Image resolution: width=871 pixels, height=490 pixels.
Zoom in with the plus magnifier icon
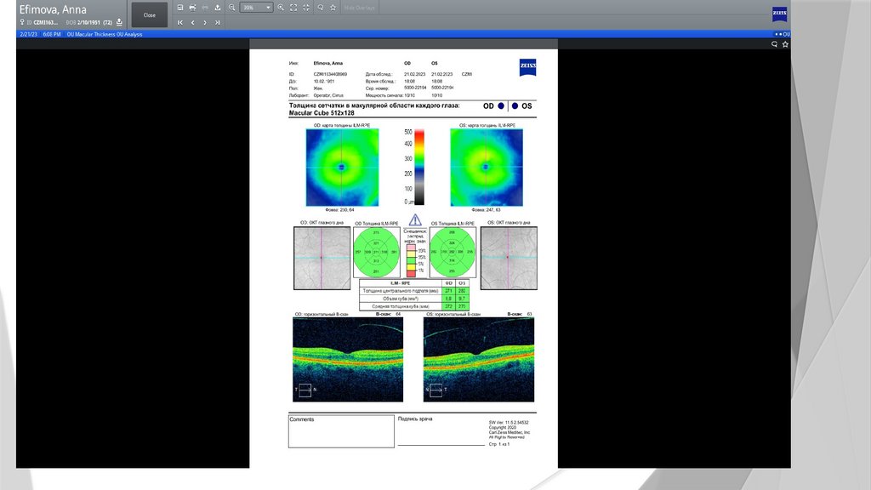click(x=281, y=8)
